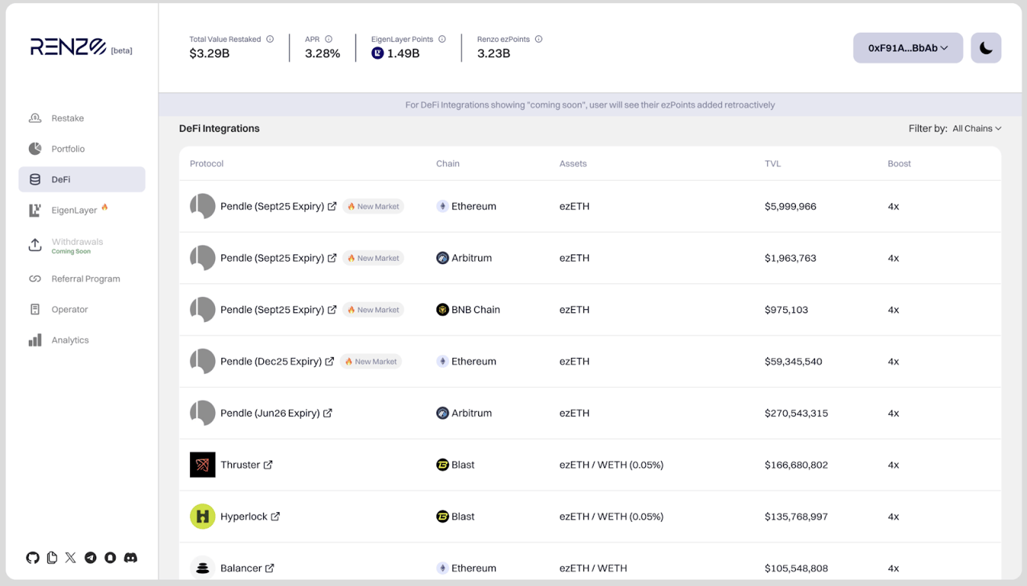
Task: Open the All Chains filter dropdown
Action: (976, 128)
